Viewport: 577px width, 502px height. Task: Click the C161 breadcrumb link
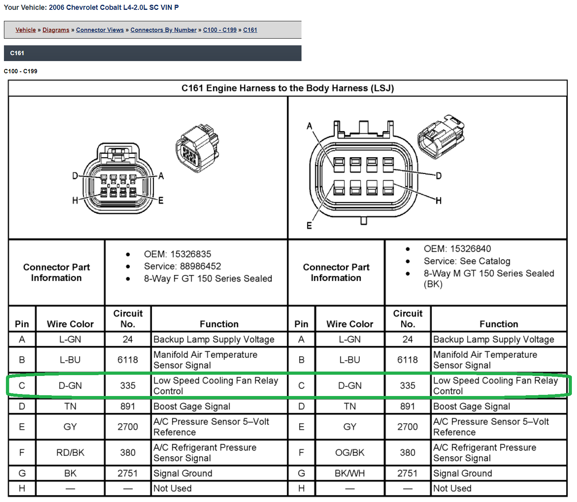coord(250,30)
